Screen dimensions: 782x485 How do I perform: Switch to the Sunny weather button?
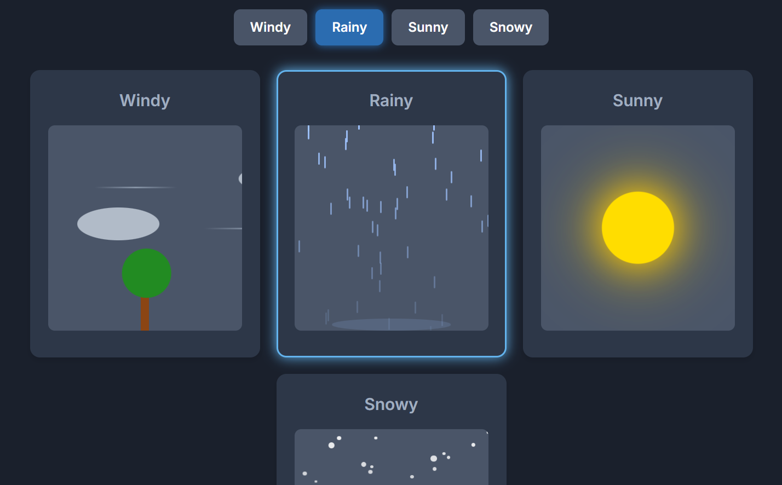click(x=428, y=27)
